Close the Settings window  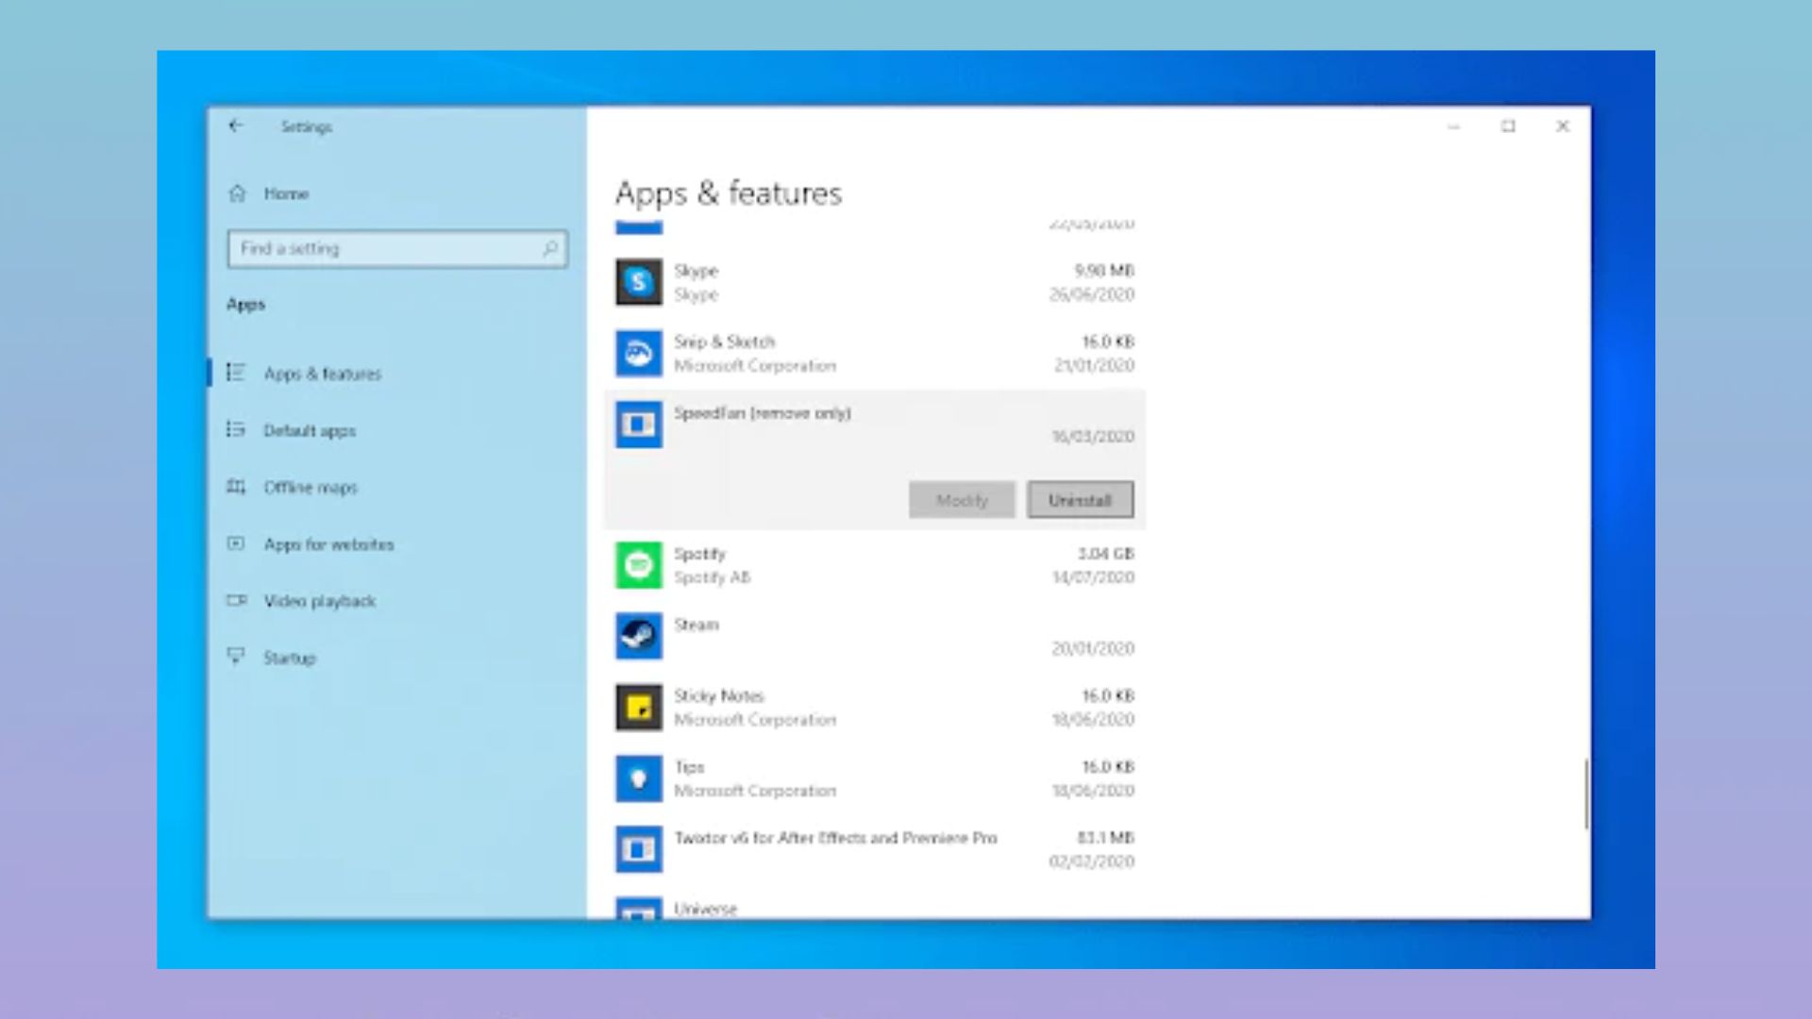(1563, 126)
